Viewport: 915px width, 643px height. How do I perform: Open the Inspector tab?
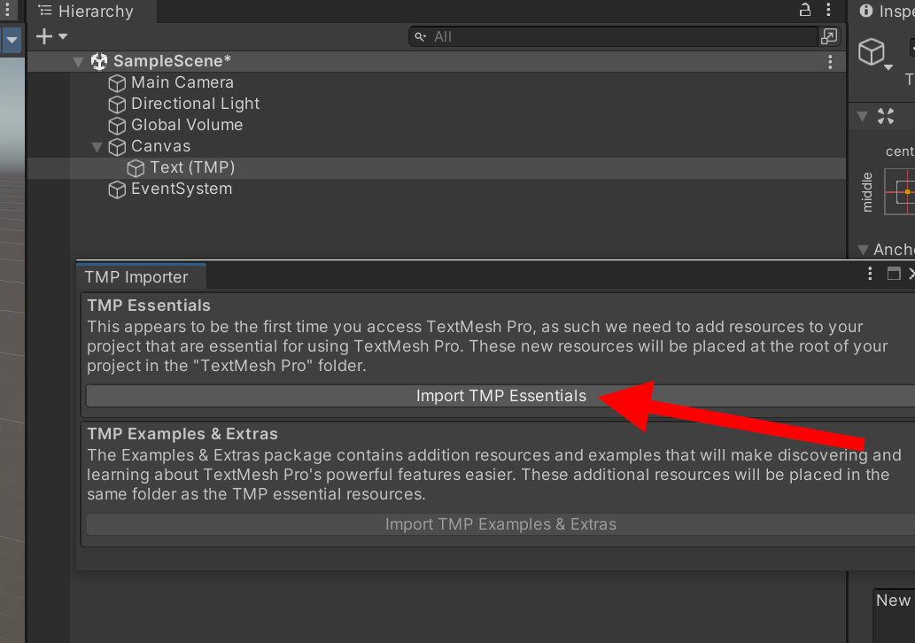pyautogui.click(x=886, y=12)
